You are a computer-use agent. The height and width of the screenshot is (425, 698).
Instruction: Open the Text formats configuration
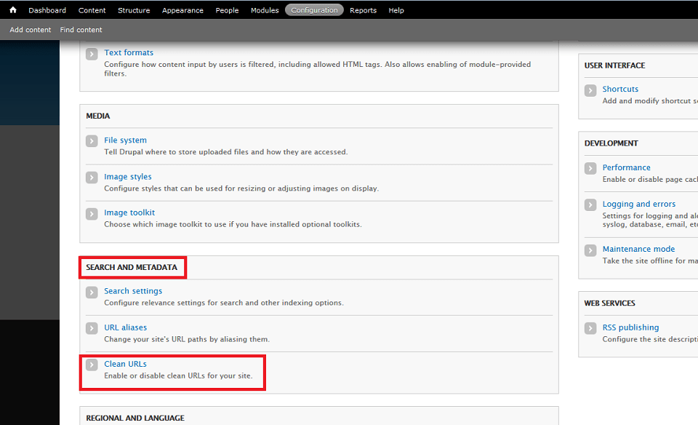(129, 52)
